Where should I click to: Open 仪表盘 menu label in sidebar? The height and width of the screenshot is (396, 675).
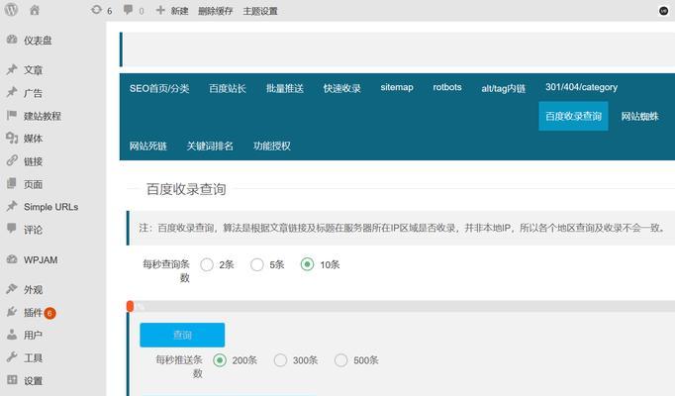pyautogui.click(x=38, y=41)
